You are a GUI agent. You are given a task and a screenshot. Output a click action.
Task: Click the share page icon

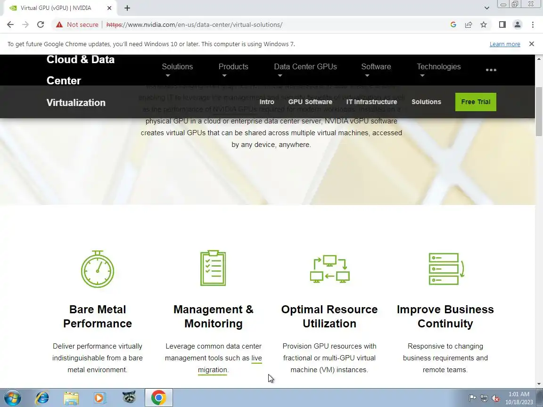(469, 24)
